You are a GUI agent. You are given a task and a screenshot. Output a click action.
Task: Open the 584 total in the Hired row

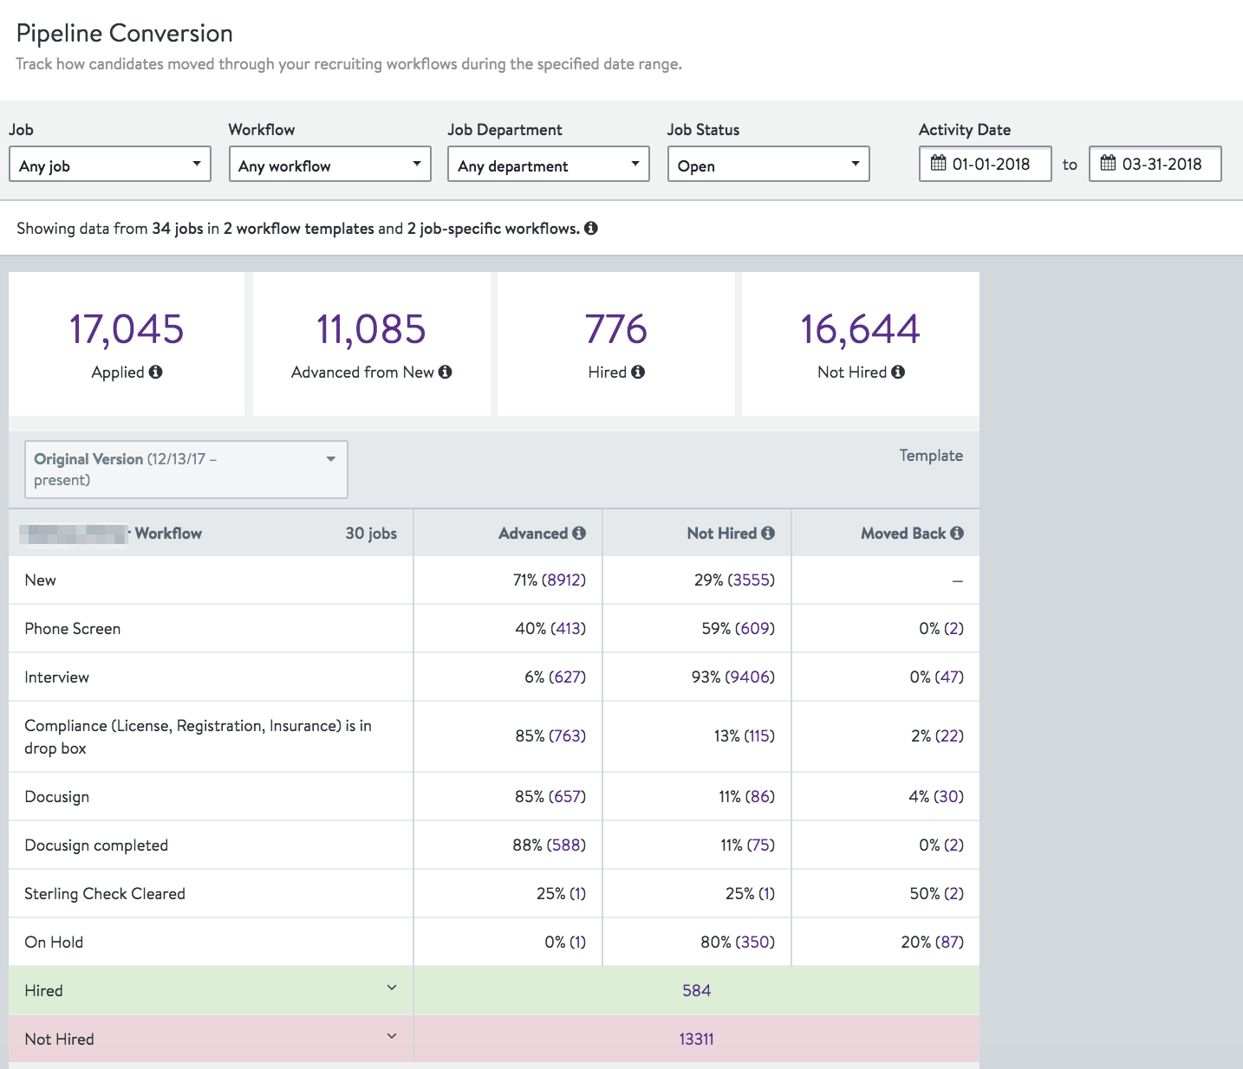(697, 990)
